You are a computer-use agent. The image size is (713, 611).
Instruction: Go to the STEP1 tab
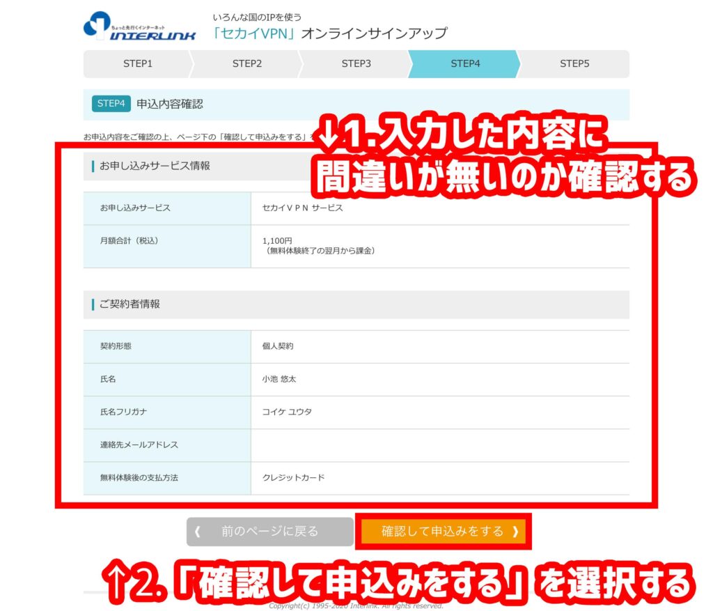point(137,64)
